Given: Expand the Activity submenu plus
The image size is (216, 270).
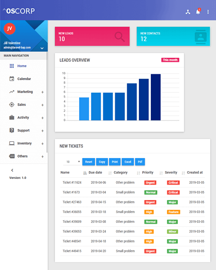Looking at the screenshot, I should pos(42,118).
